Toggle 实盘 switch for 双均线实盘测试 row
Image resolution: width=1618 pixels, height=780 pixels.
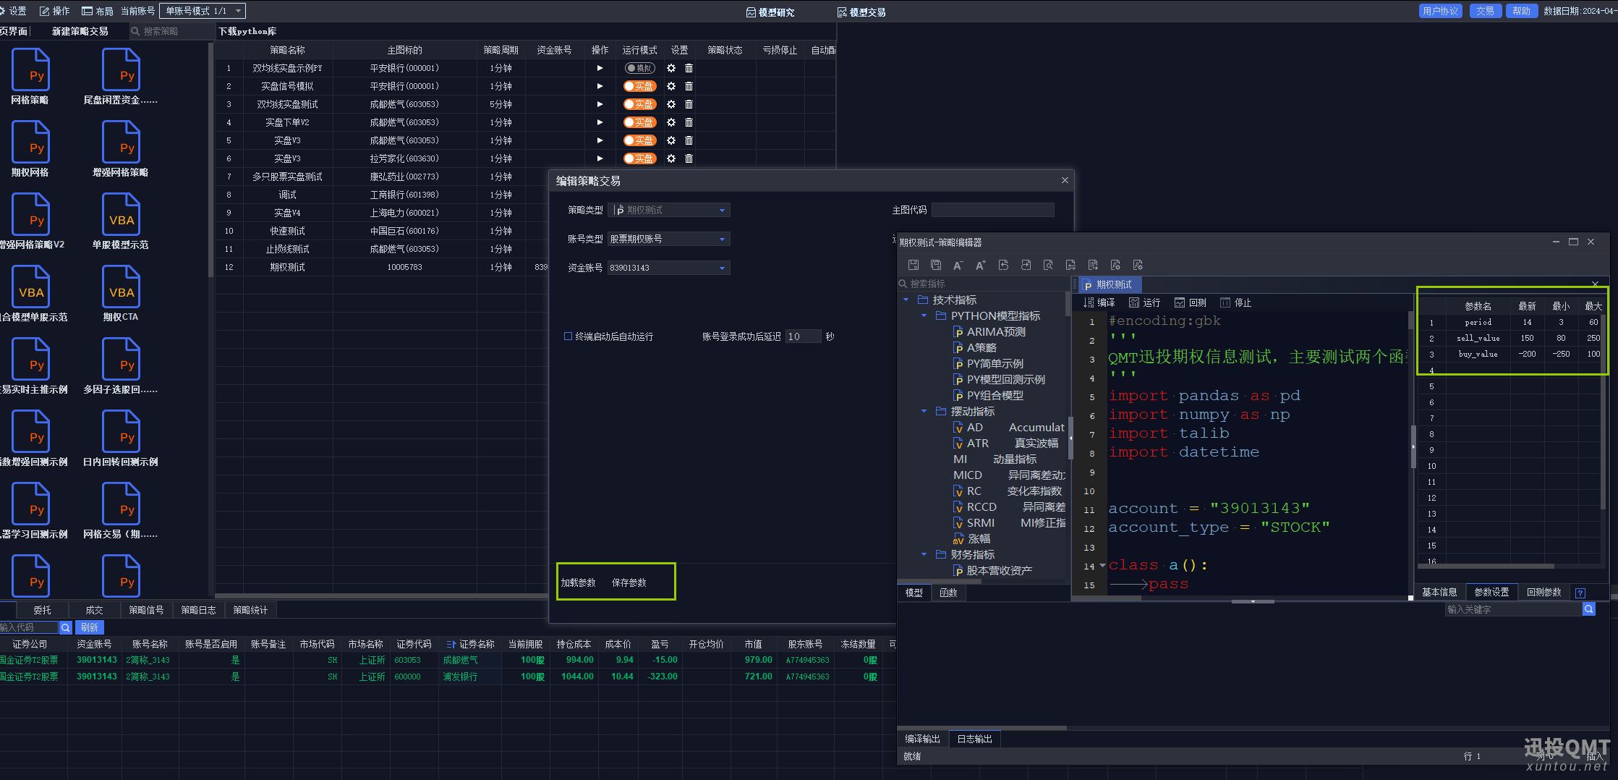pos(639,104)
